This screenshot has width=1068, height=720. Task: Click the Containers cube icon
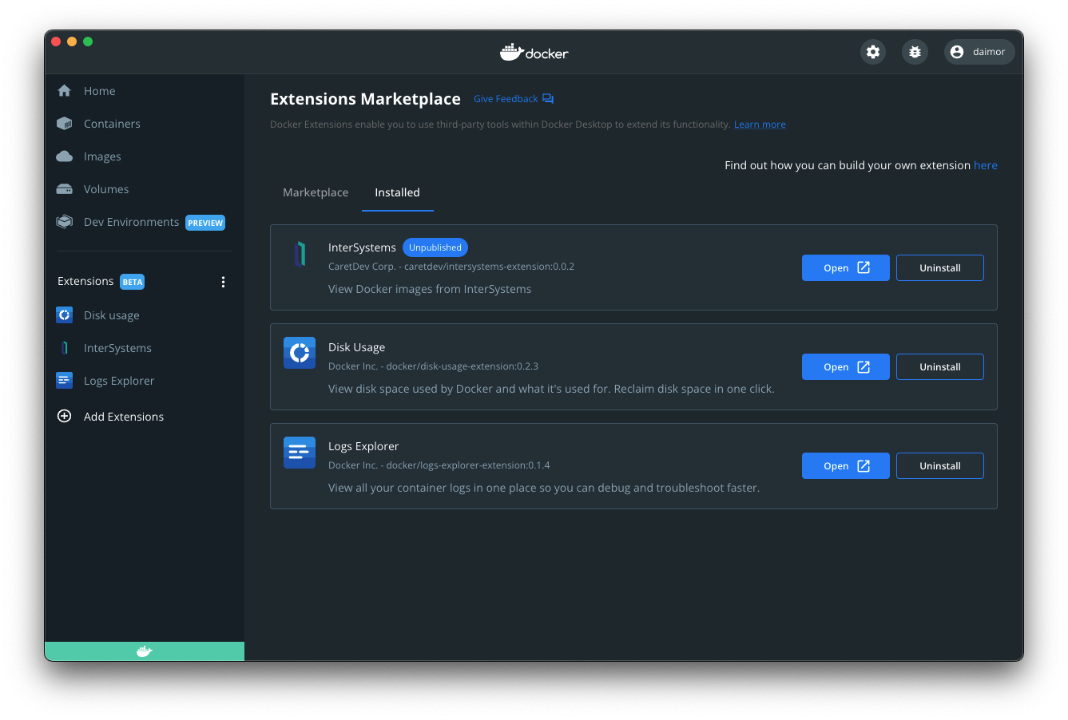pyautogui.click(x=65, y=124)
